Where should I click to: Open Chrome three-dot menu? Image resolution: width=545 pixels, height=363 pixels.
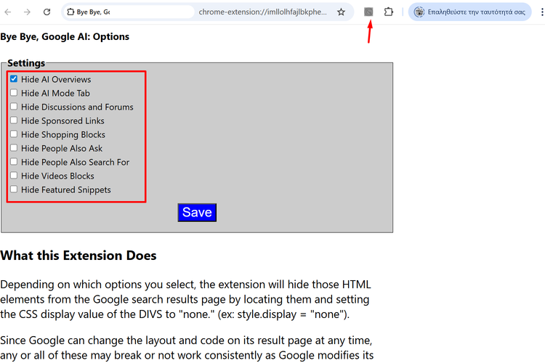(542, 12)
